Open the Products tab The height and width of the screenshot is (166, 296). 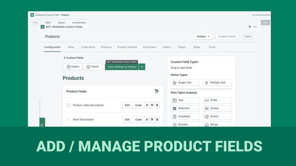[x=106, y=47]
